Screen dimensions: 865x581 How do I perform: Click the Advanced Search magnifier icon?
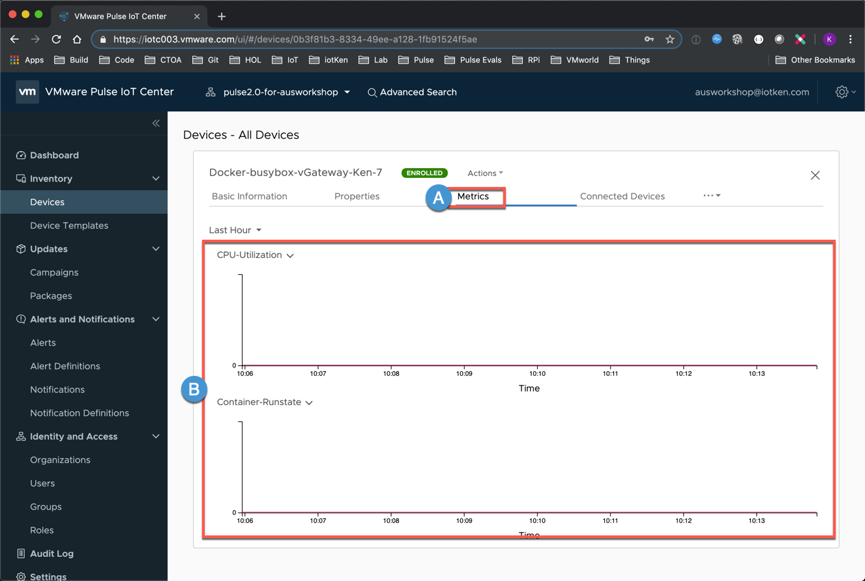coord(372,92)
